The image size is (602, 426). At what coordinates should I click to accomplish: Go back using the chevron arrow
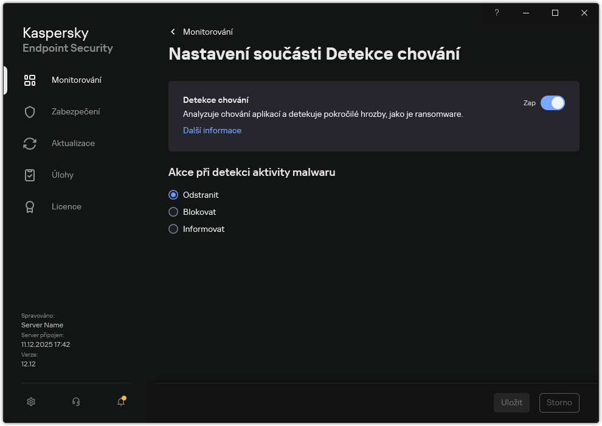coord(173,32)
